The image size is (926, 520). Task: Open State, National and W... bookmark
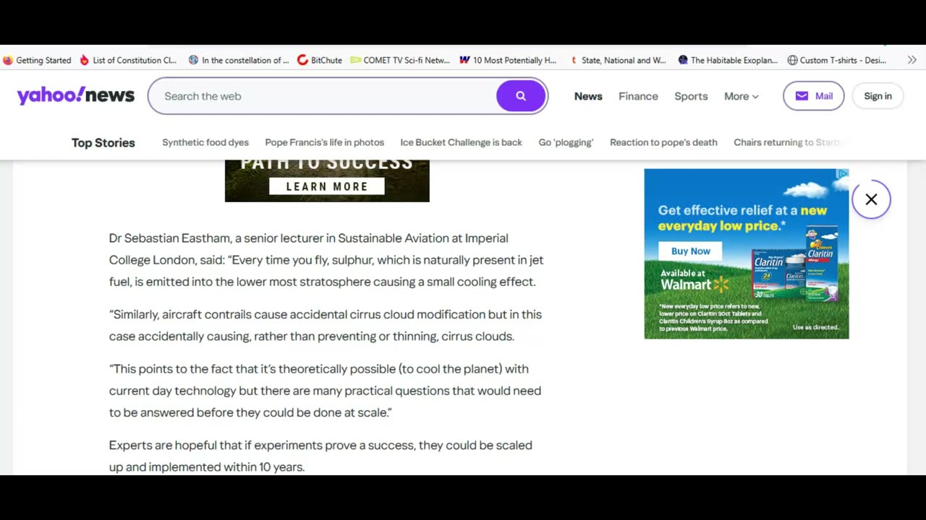click(x=618, y=60)
